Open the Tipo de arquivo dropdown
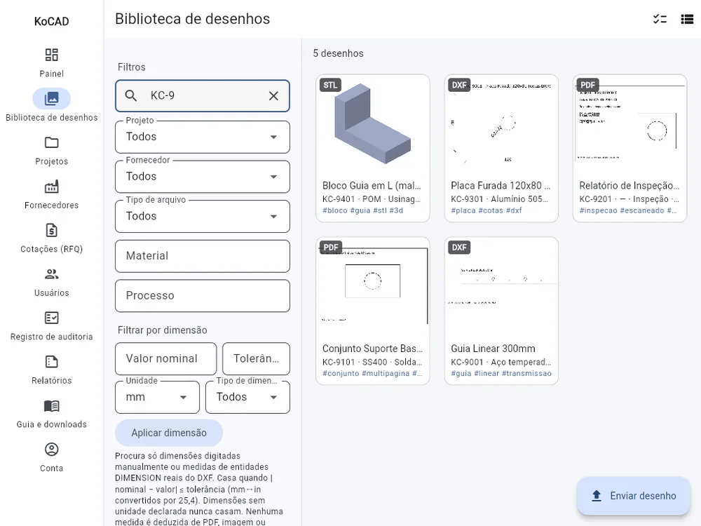Screen dimensions: 701x526 click(x=203, y=217)
